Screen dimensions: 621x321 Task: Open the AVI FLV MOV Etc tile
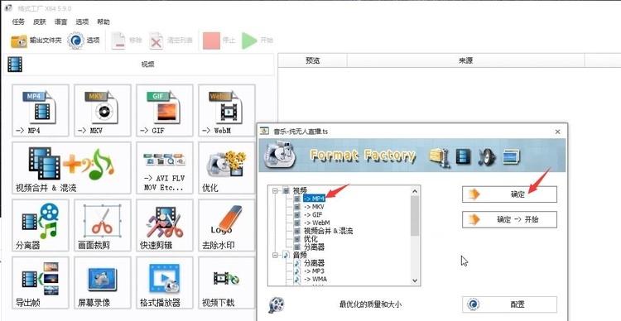(x=165, y=168)
